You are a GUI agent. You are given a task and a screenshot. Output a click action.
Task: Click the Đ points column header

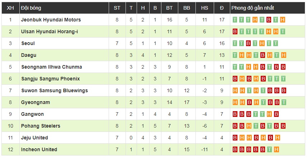coord(222,8)
